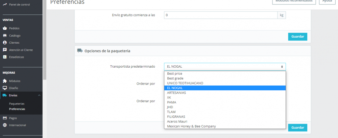Select Aceros Mauri carrier option
The image size is (338, 138).
pos(225,121)
